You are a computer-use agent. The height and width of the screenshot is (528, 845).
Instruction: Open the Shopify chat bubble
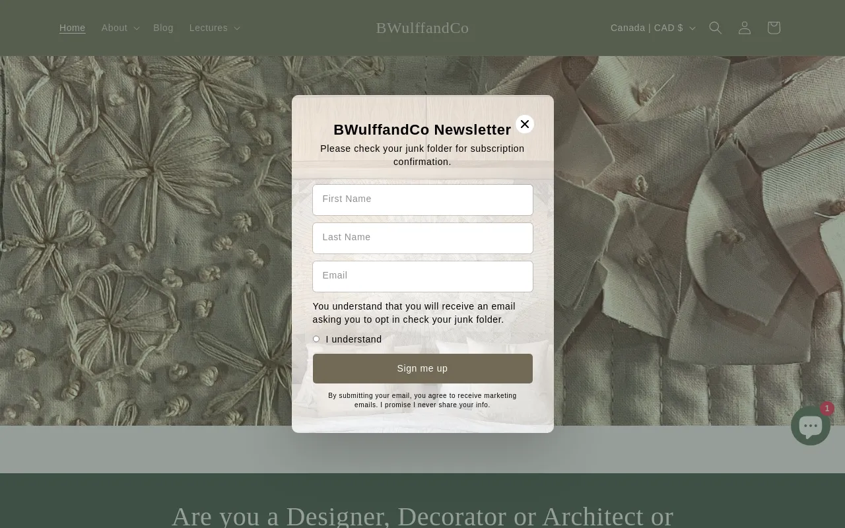(811, 426)
